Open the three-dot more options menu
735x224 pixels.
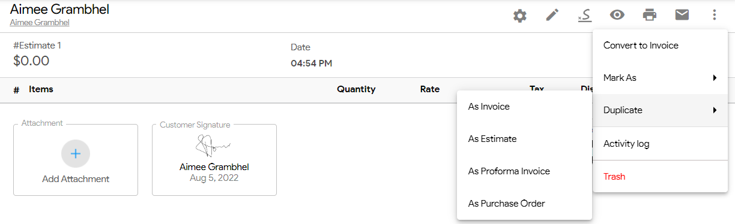[x=714, y=16]
